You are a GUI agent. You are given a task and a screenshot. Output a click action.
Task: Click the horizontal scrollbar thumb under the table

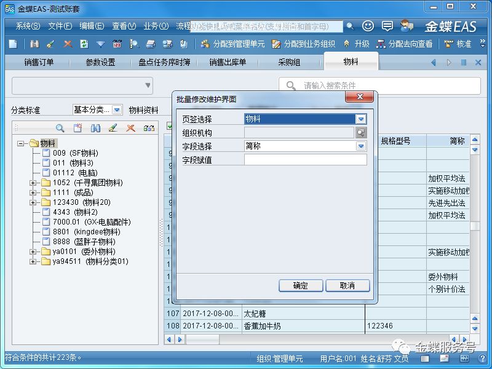tap(203, 339)
